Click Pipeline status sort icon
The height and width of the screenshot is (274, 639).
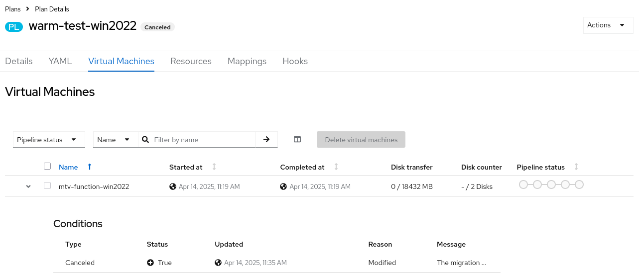576,167
